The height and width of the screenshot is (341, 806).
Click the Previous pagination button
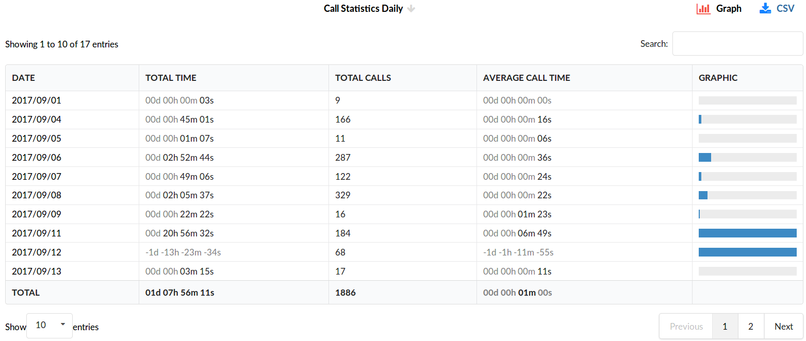[686, 327]
